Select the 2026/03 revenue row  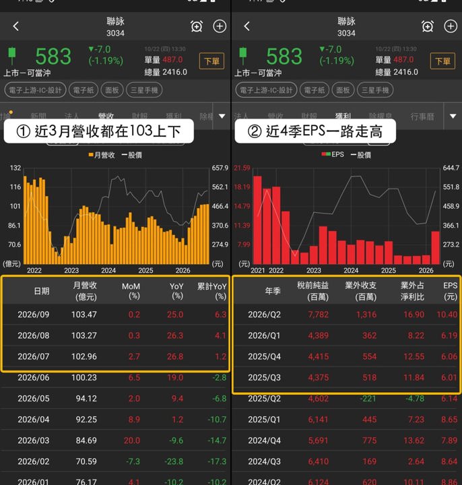[x=115, y=441]
